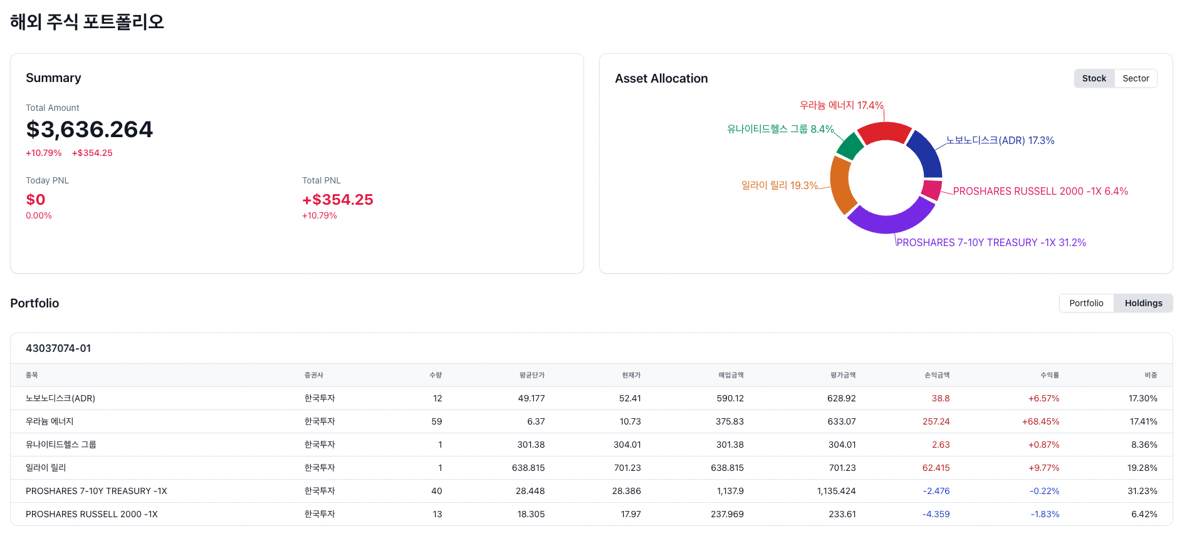Click the 손익금액 column header
Screen dimensions: 1187x541
click(937, 375)
